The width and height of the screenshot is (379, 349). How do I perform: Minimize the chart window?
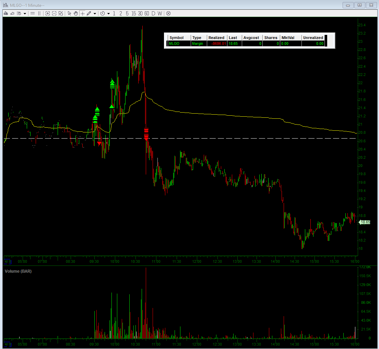click(348, 5)
